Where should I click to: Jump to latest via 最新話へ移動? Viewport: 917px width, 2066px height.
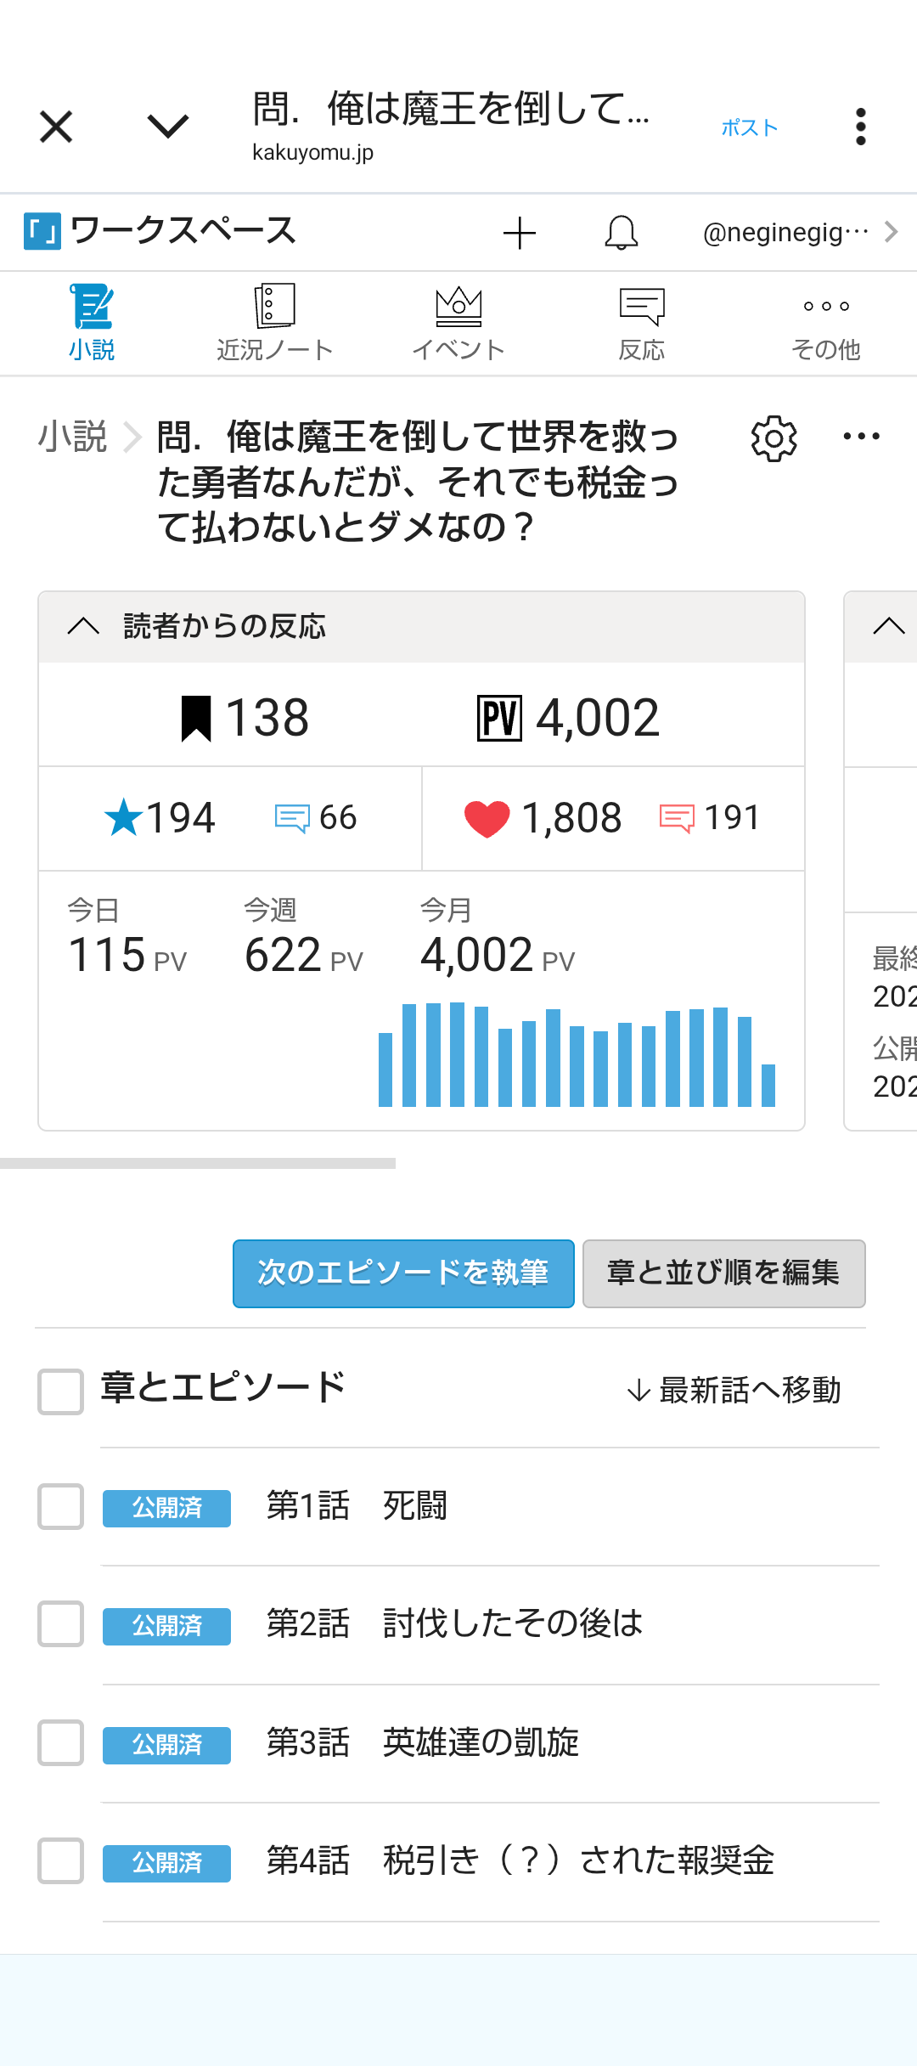pos(734,1391)
